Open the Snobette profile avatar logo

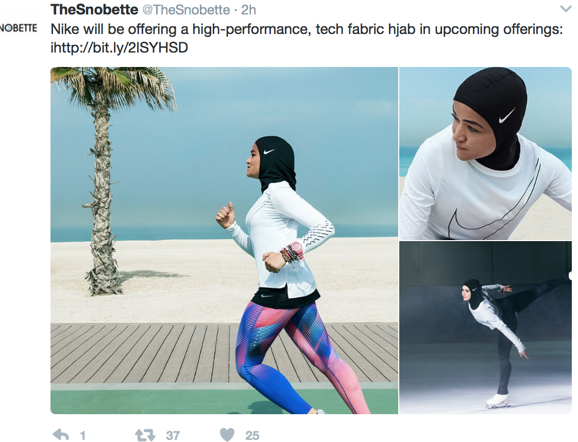(x=19, y=28)
